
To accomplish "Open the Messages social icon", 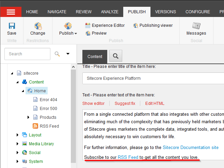I will click(196, 26).
